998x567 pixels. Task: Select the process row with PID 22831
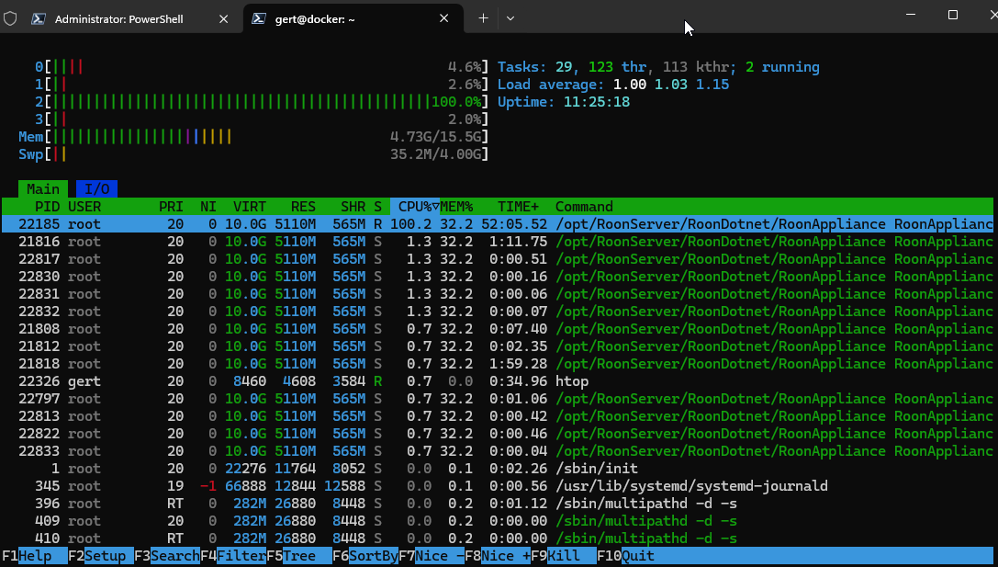[x=497, y=294]
